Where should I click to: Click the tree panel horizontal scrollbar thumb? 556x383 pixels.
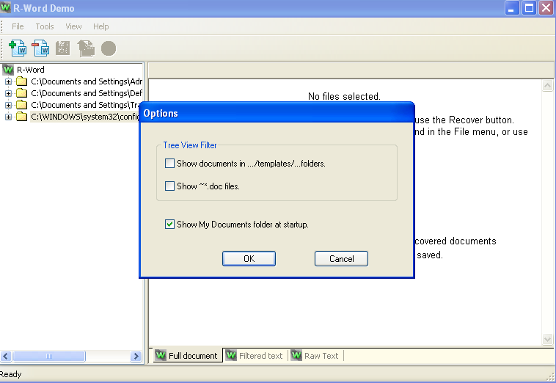(x=49, y=356)
